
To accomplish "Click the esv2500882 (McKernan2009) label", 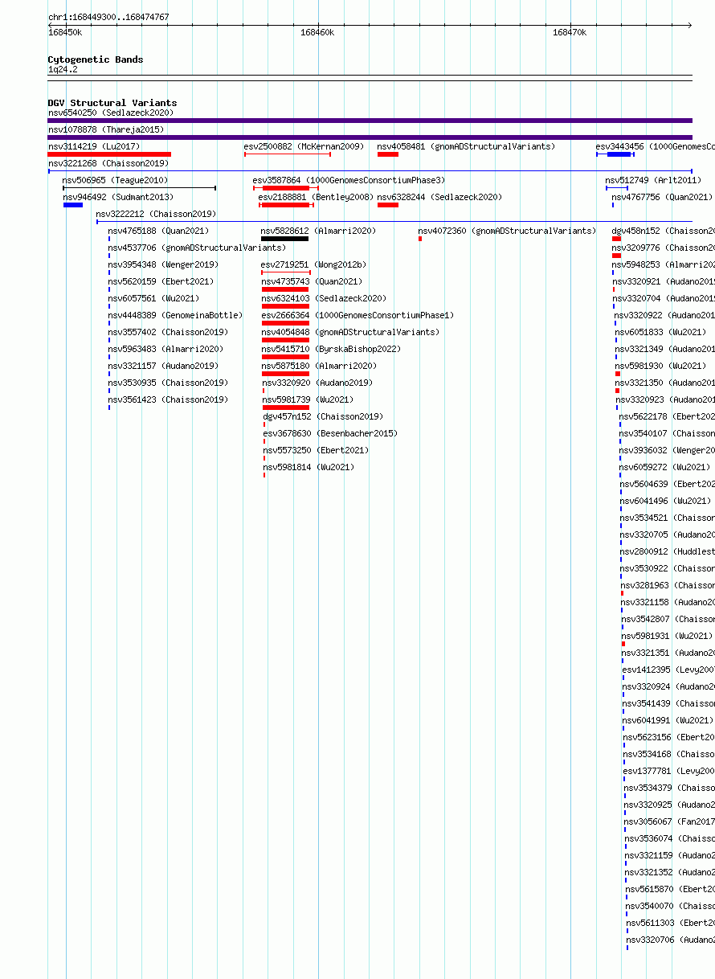I will [x=304, y=146].
